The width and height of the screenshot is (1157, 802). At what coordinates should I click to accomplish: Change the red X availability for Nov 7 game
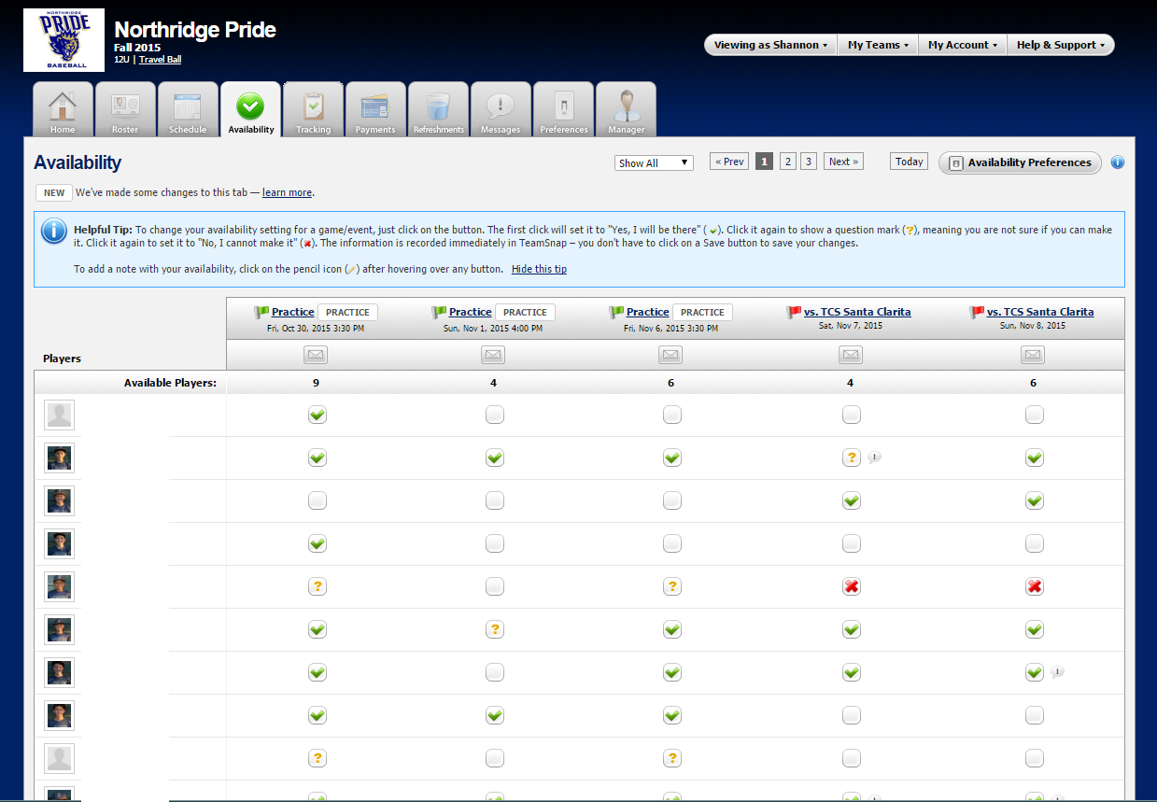click(x=851, y=586)
